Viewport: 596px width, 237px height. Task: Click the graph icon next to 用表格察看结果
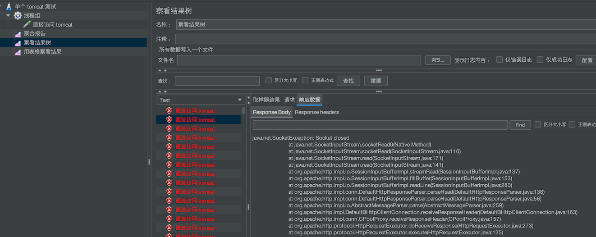coord(18,52)
